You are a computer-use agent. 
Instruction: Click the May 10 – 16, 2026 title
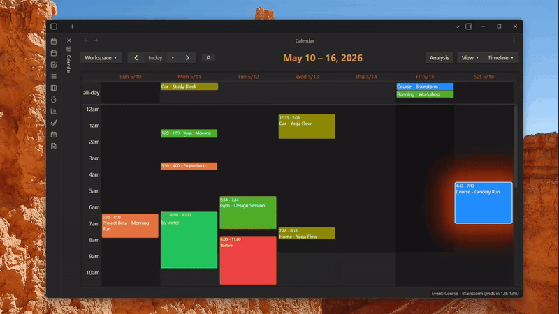(323, 58)
